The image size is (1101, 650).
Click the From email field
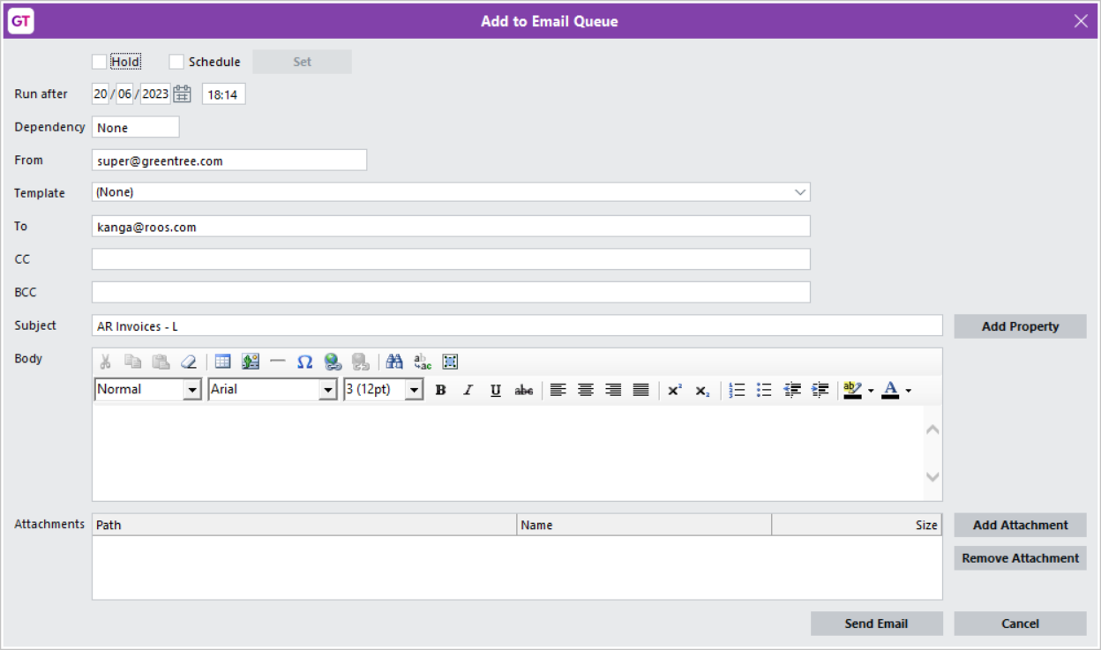point(229,161)
